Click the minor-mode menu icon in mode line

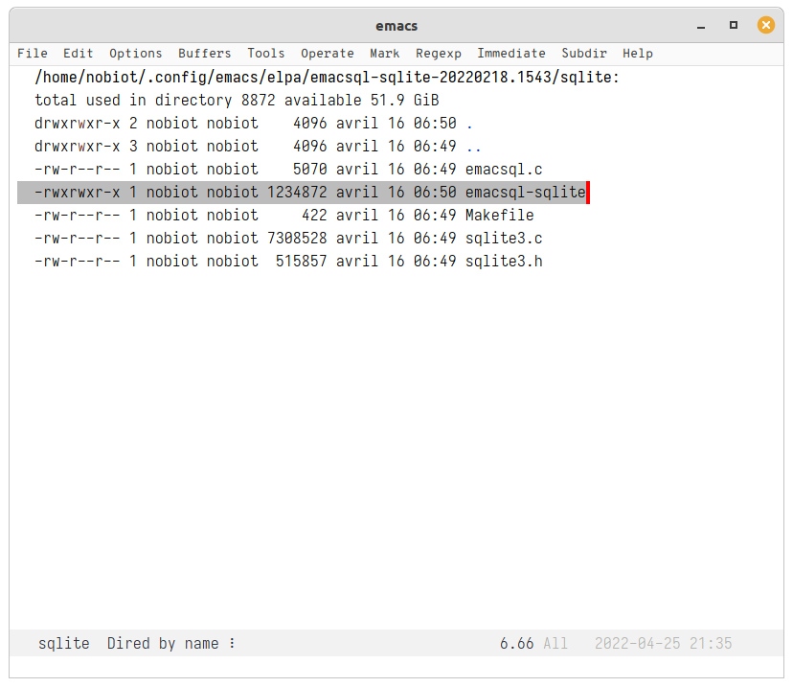pos(233,643)
